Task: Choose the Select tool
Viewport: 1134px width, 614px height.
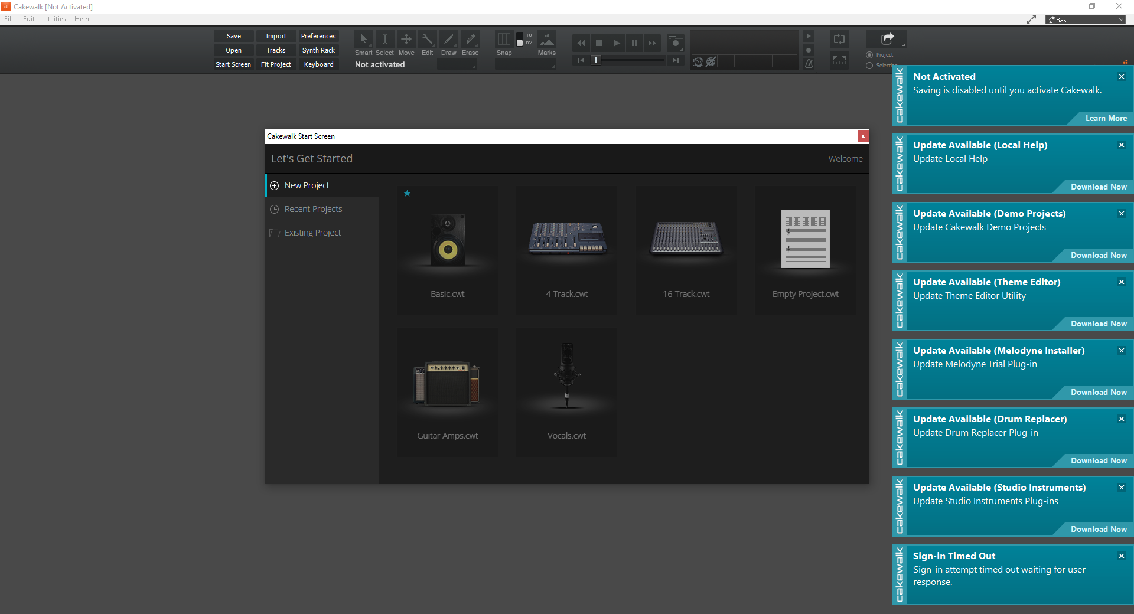Action: [x=384, y=40]
